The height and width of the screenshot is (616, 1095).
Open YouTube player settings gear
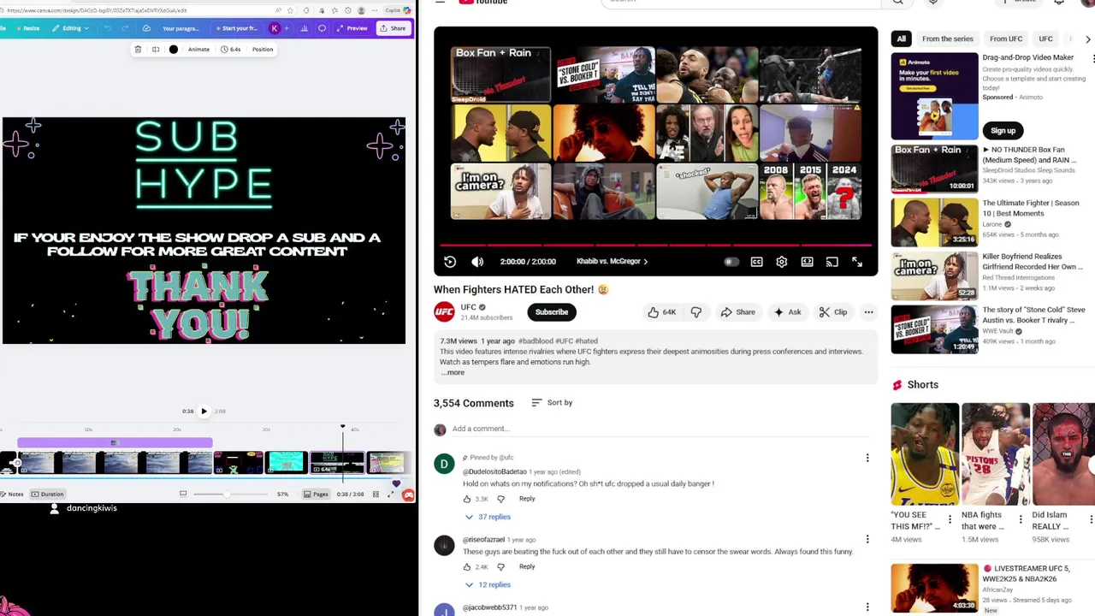click(782, 262)
